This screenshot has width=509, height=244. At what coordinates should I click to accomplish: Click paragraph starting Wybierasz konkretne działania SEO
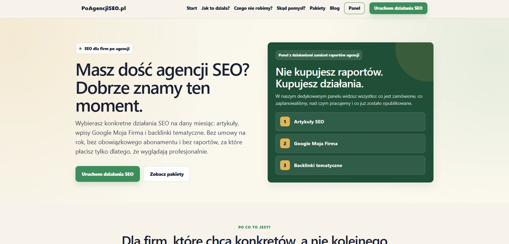(x=160, y=137)
